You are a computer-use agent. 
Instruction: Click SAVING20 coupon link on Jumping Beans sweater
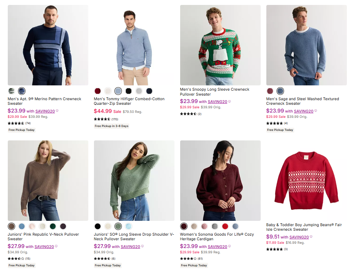(299, 237)
